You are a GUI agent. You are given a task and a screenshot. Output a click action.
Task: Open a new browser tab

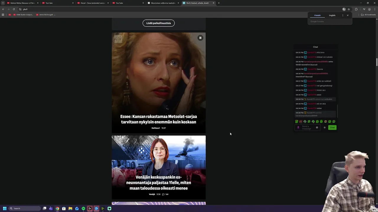point(219,3)
